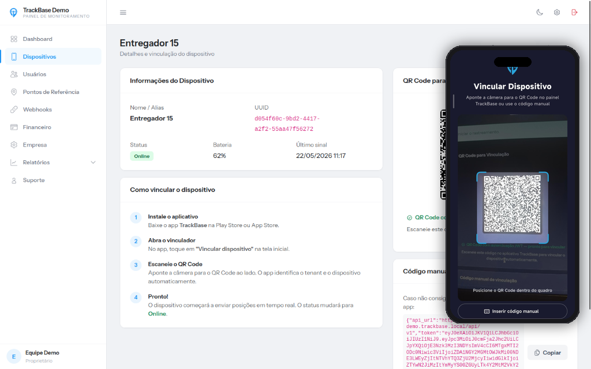The image size is (591, 369).
Task: Click the Empresa gear icon in the sidebar
Action: click(14, 145)
